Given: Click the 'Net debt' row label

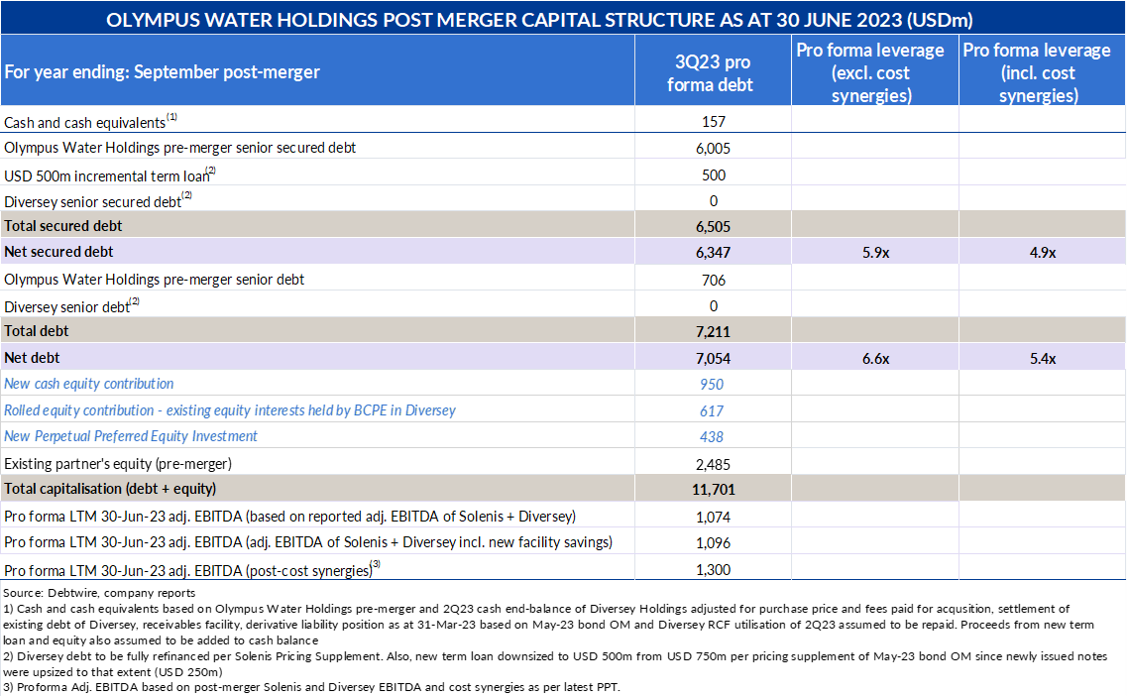Looking at the screenshot, I should click(x=33, y=358).
